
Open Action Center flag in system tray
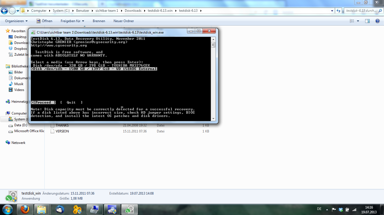point(334,210)
